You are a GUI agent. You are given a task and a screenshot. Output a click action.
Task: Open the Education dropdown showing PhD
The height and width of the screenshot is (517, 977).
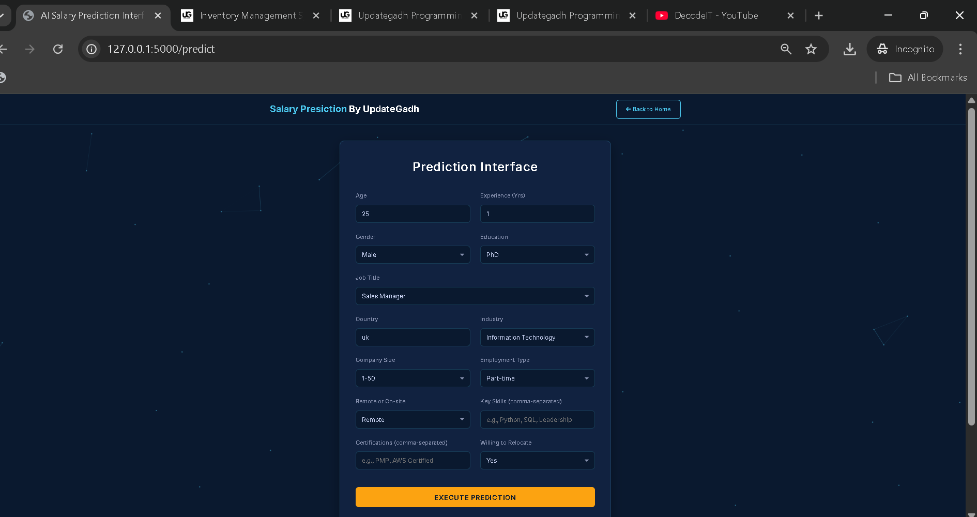[537, 255]
